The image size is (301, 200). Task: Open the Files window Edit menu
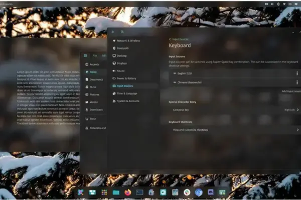104,55
